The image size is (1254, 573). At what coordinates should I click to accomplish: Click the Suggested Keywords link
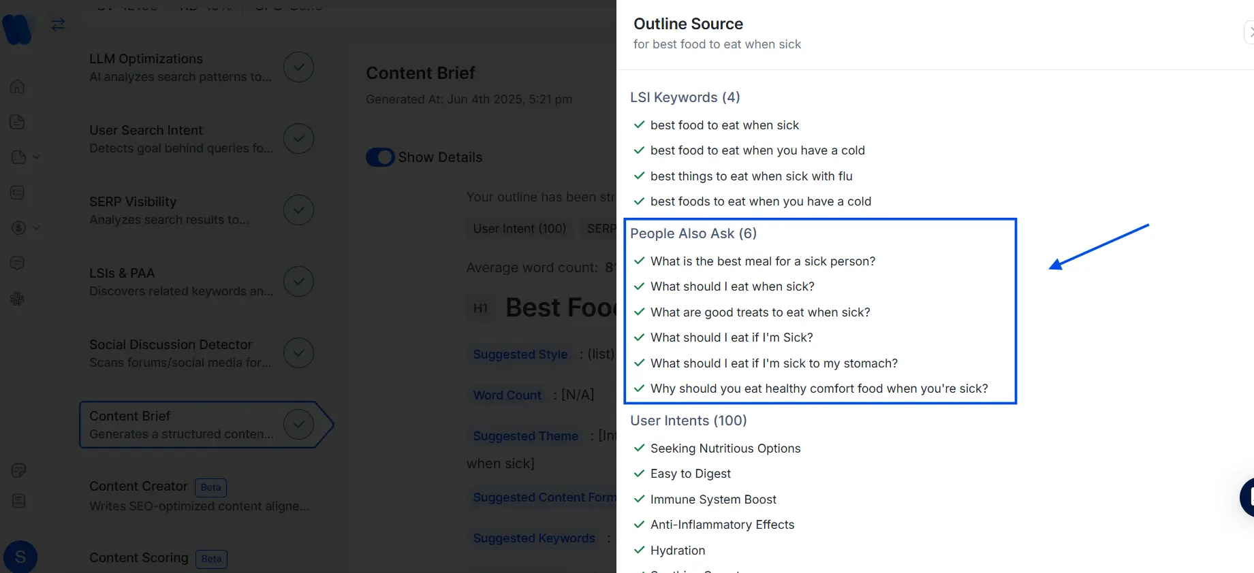(533, 538)
